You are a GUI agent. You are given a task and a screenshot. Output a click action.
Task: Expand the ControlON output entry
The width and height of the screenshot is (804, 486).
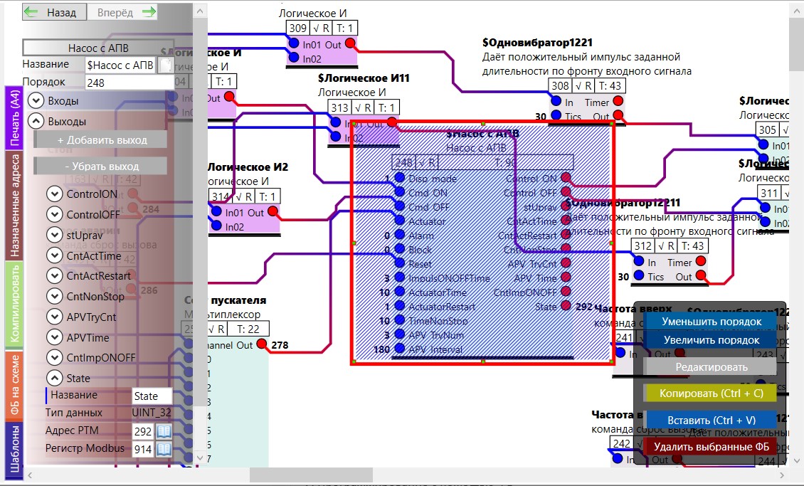tap(54, 194)
